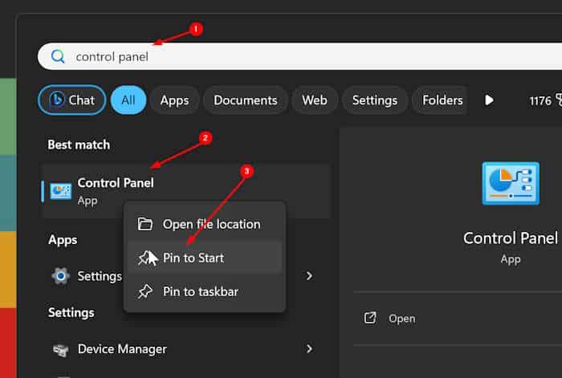Choose Pin to taskbar from context menu
Image resolution: width=562 pixels, height=378 pixels.
(x=204, y=291)
